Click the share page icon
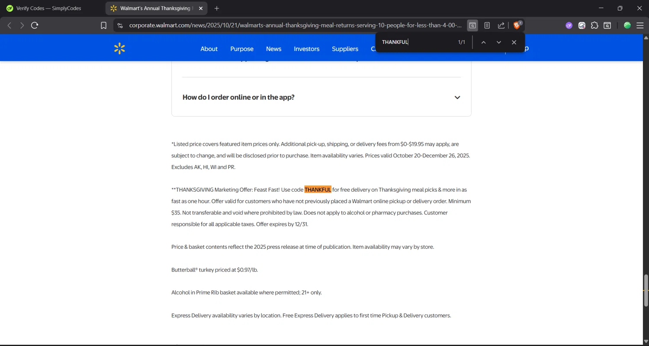 click(x=501, y=26)
